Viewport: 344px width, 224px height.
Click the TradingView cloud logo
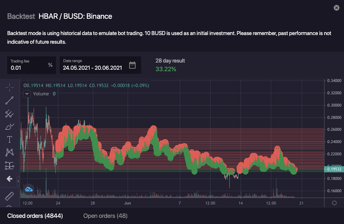click(x=29, y=189)
